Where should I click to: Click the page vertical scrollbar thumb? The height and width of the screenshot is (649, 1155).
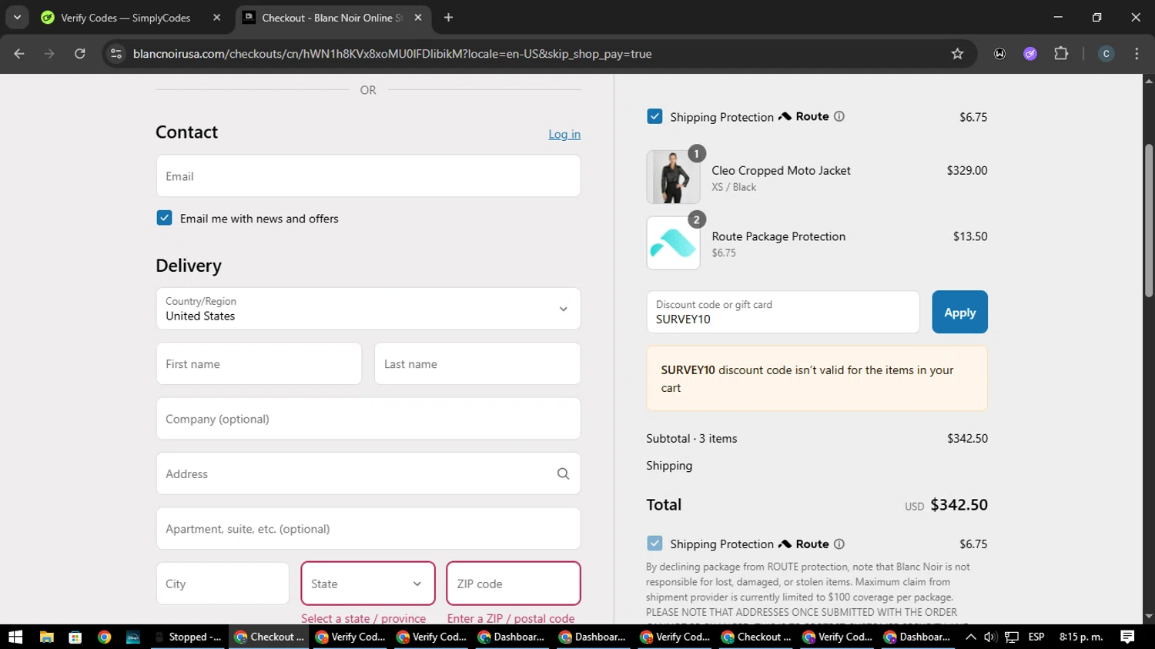point(1148,219)
